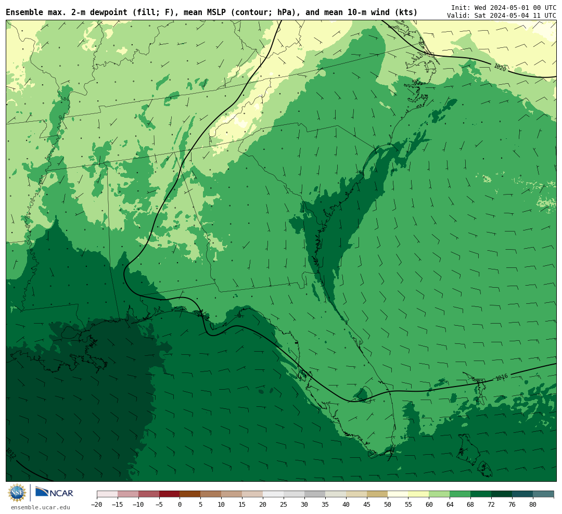Click the 35 to 40 colorbar swatch

[x=336, y=494]
